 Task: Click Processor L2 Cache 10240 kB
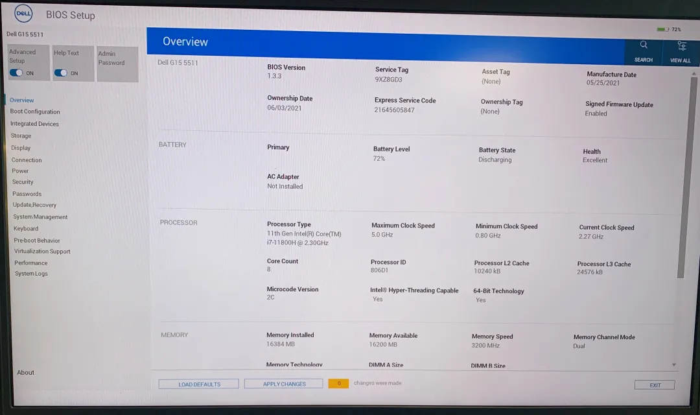[487, 271]
